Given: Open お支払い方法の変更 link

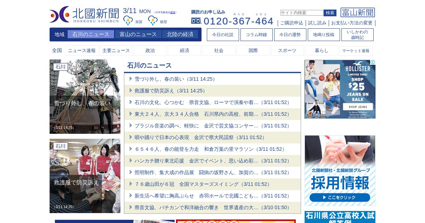Looking at the screenshot, I should pyautogui.click(x=352, y=23).
